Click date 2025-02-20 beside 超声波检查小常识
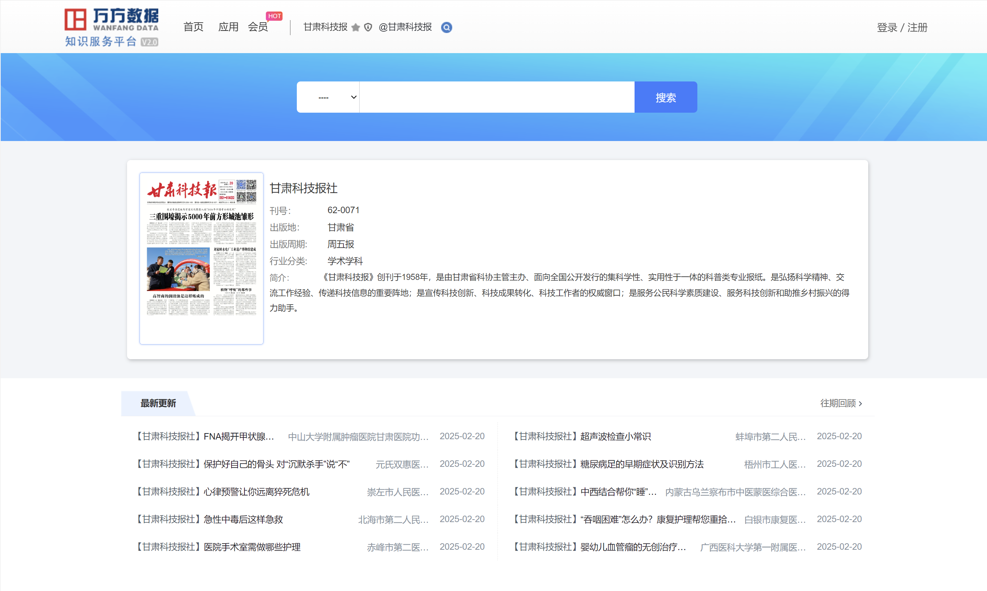987x591 pixels. (839, 436)
